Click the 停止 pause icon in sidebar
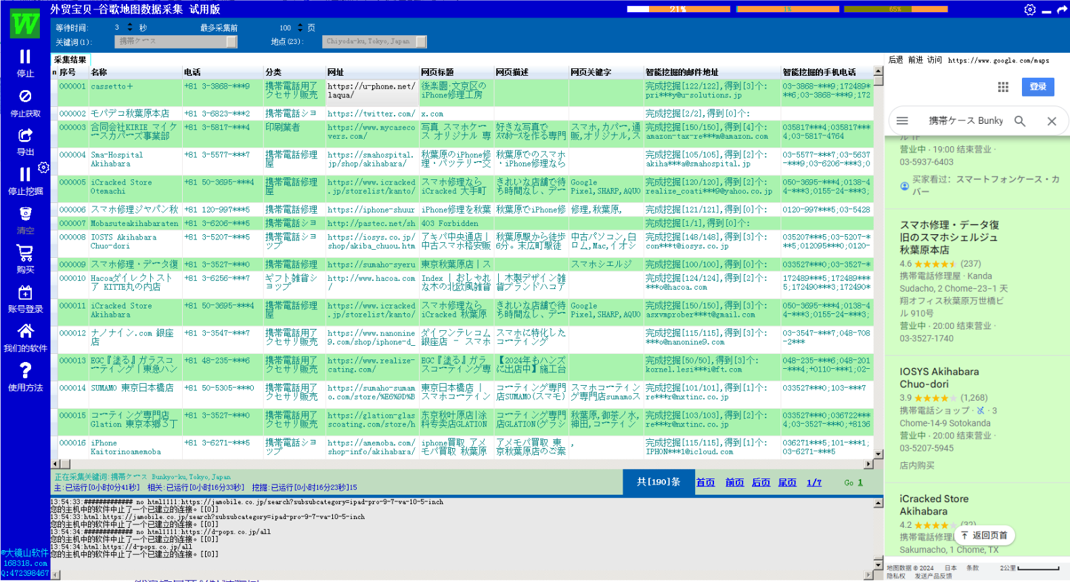The image size is (1070, 582). click(x=25, y=57)
